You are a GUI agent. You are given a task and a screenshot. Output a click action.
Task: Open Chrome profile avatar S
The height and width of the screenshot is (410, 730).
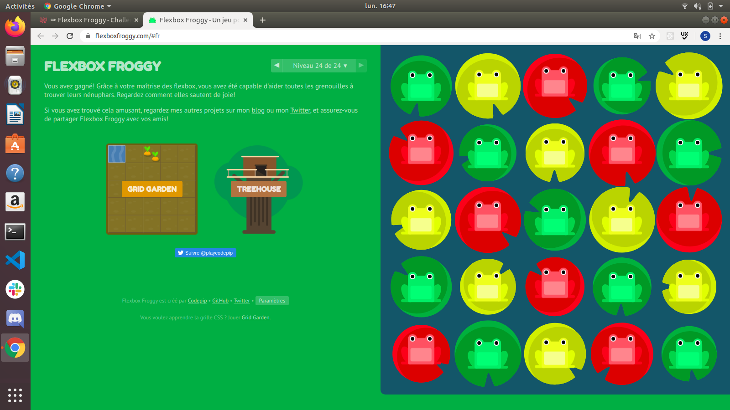(705, 36)
